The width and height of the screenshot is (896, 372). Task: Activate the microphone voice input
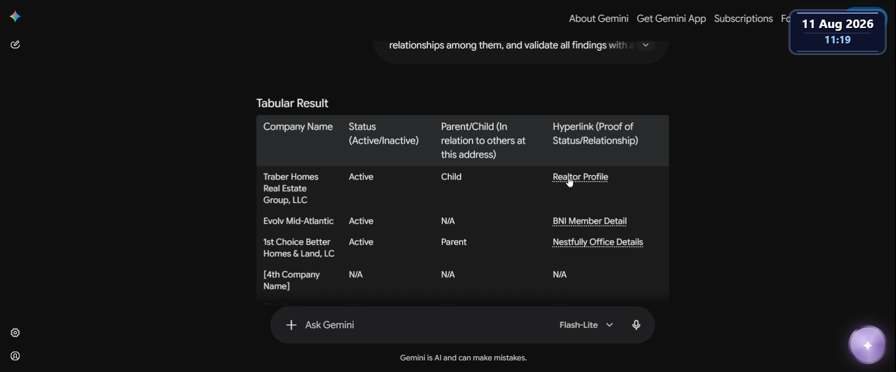pos(637,325)
